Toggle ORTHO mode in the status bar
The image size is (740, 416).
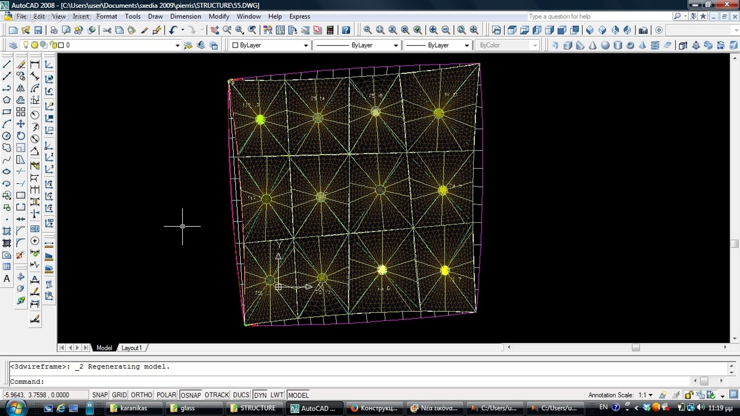tap(141, 395)
